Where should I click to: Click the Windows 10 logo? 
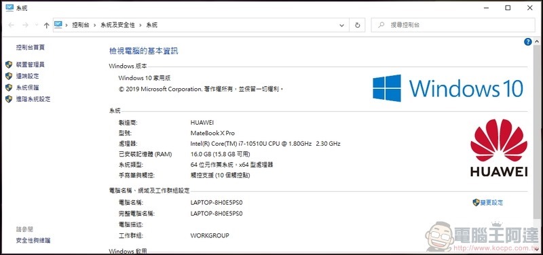point(448,88)
